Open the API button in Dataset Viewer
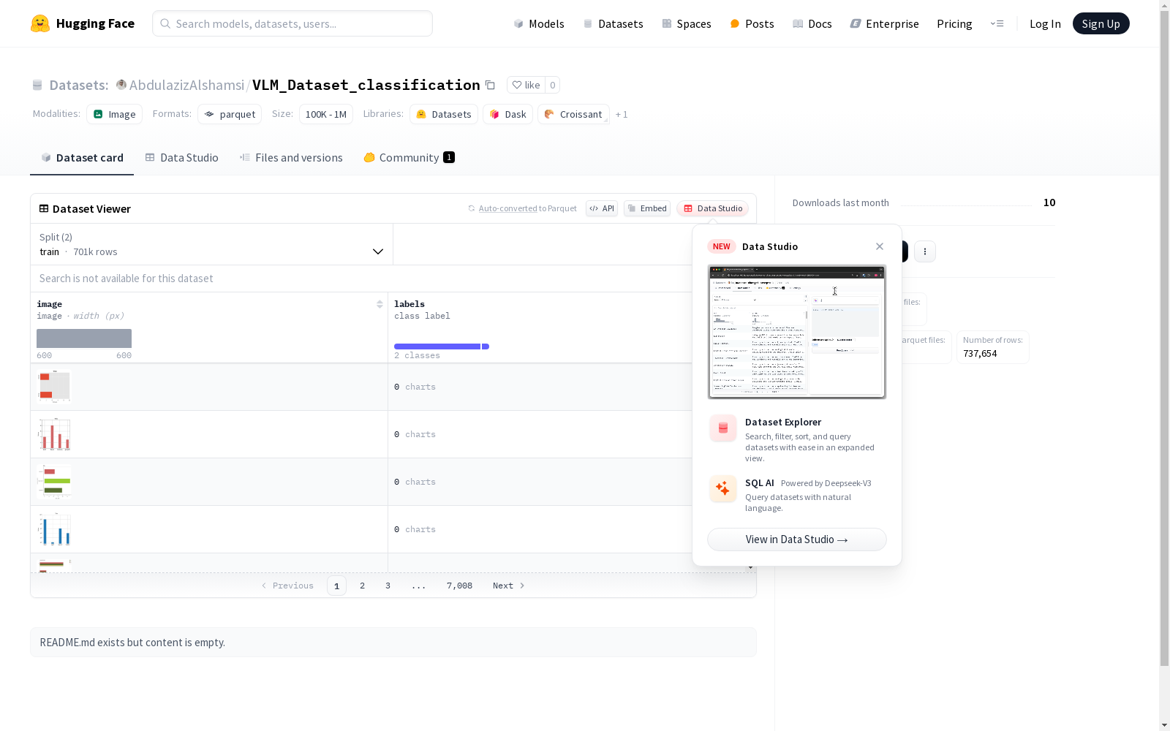This screenshot has height=731, width=1170. click(x=602, y=208)
